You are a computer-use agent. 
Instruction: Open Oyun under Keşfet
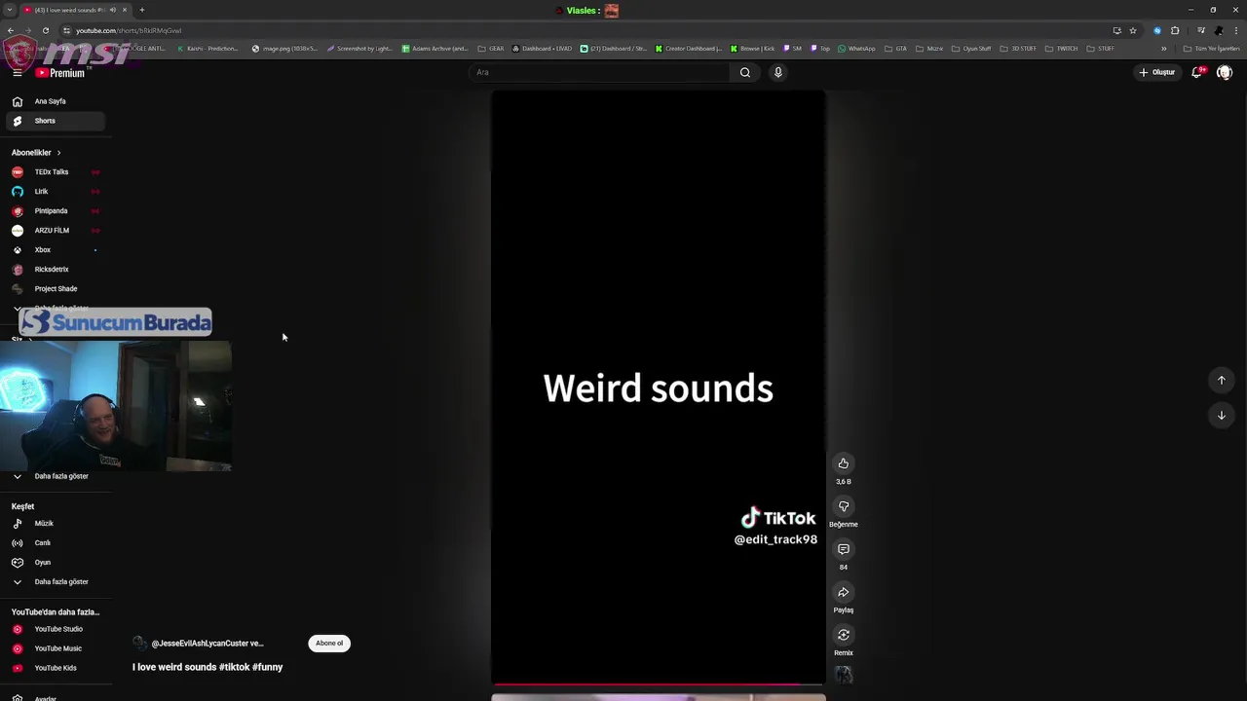pyautogui.click(x=57, y=563)
